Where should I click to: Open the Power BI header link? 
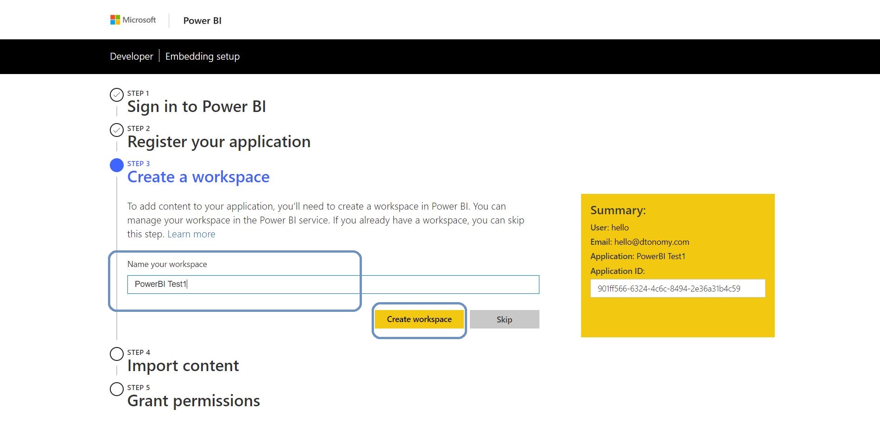point(203,21)
